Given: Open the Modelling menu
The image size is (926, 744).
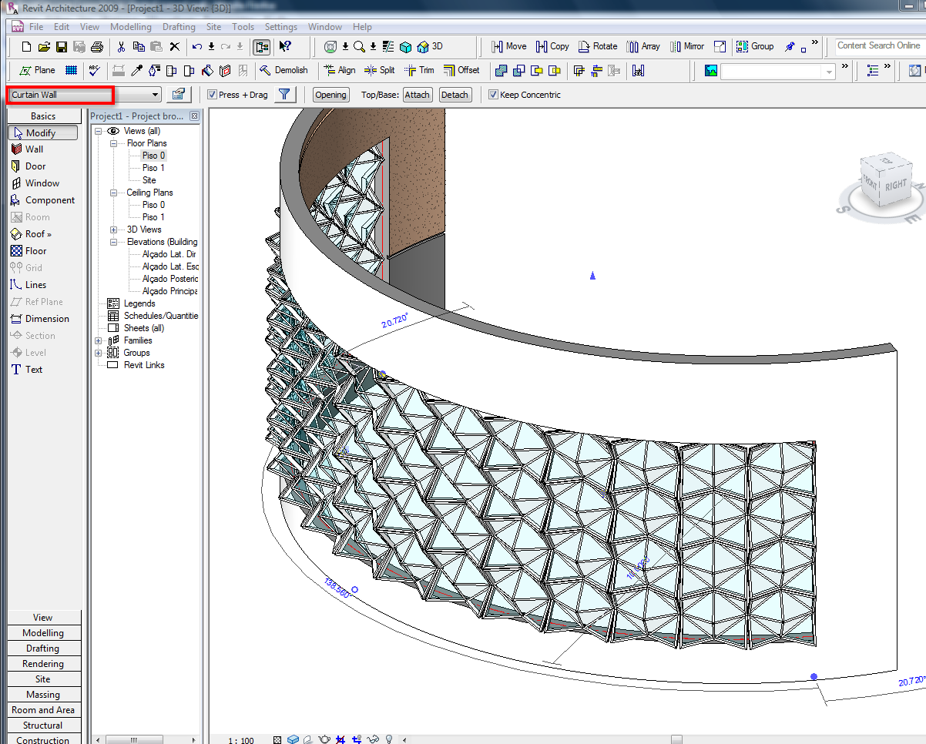Looking at the screenshot, I should [x=130, y=27].
